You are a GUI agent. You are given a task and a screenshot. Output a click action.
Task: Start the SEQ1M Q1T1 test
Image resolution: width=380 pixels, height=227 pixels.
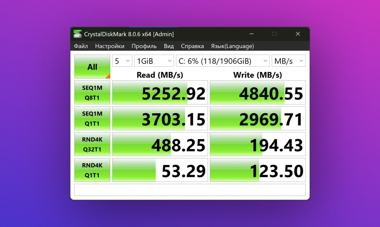(92, 119)
